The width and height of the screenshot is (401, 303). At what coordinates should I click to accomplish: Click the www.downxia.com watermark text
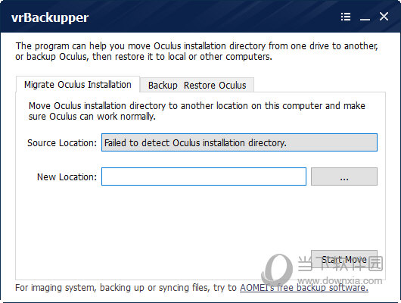340,280
